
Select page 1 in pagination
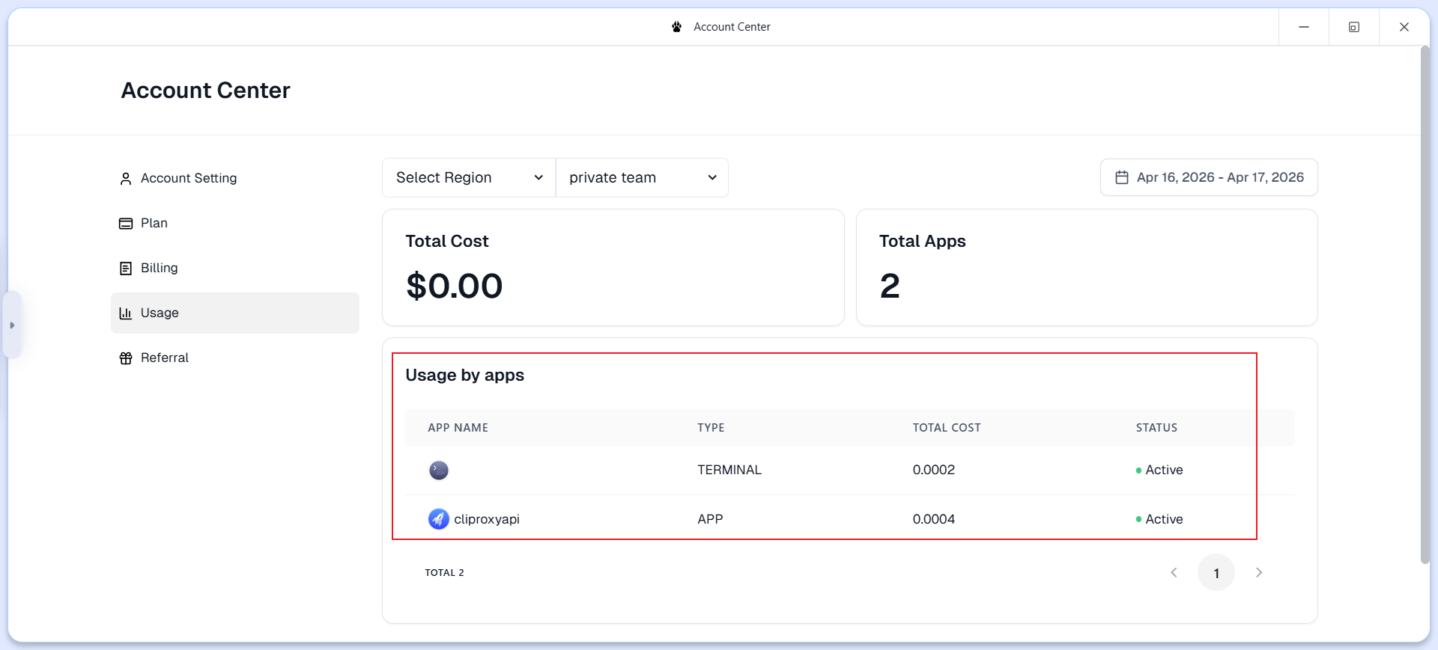pos(1216,573)
